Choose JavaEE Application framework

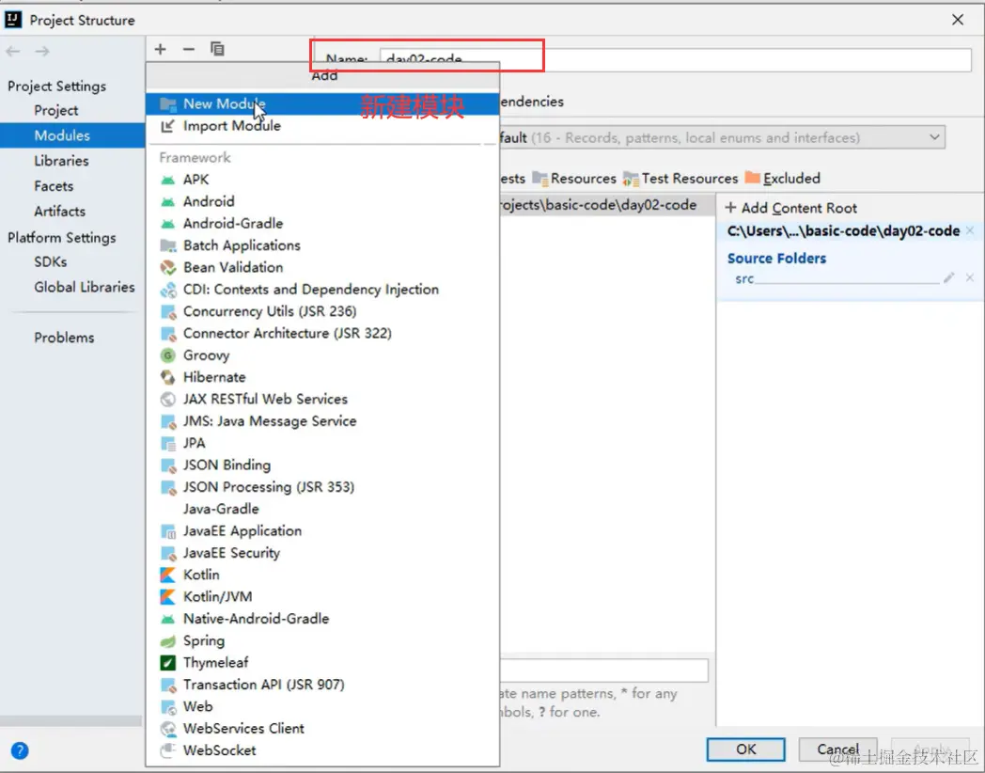(322, 531)
